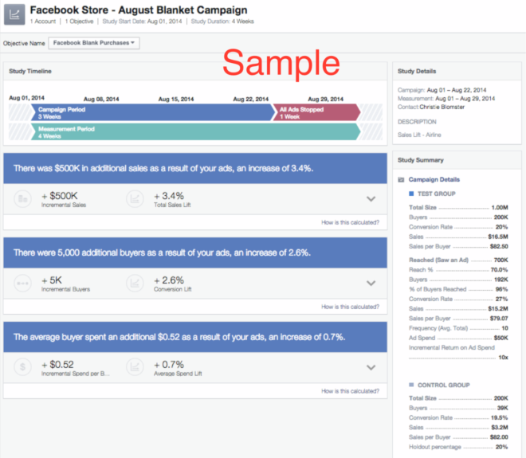Click the 'Frequency (Avg. Total)' row
Screen dimensions: 526x458
click(x=458, y=328)
